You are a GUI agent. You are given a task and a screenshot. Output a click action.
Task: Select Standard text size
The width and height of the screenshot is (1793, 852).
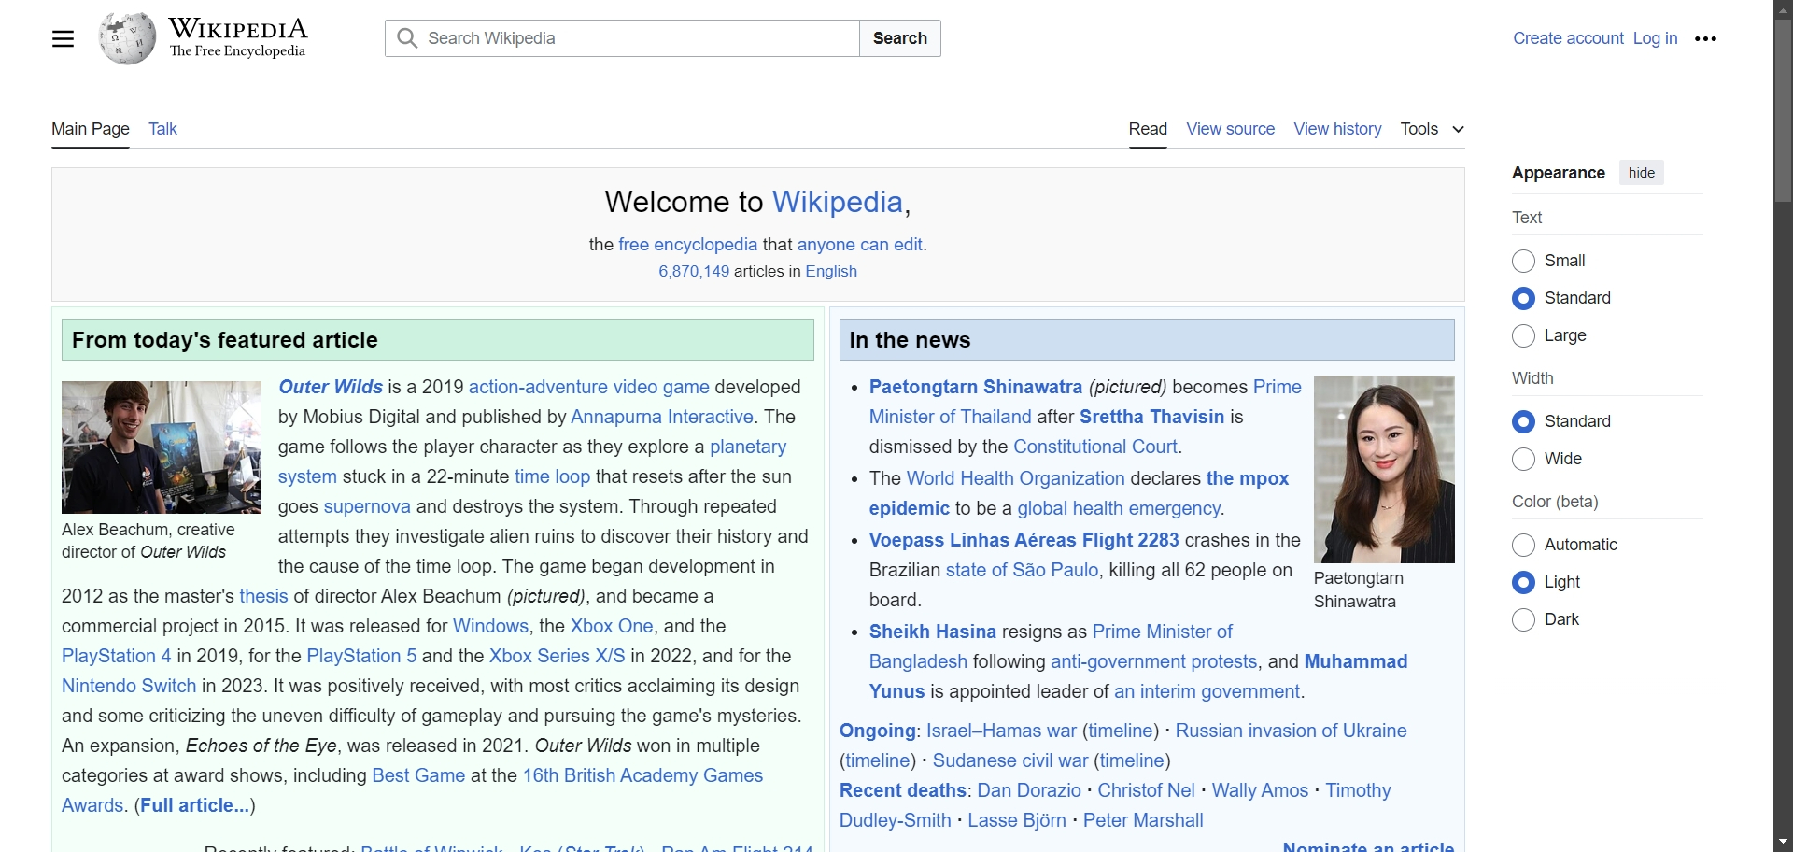[1523, 298]
